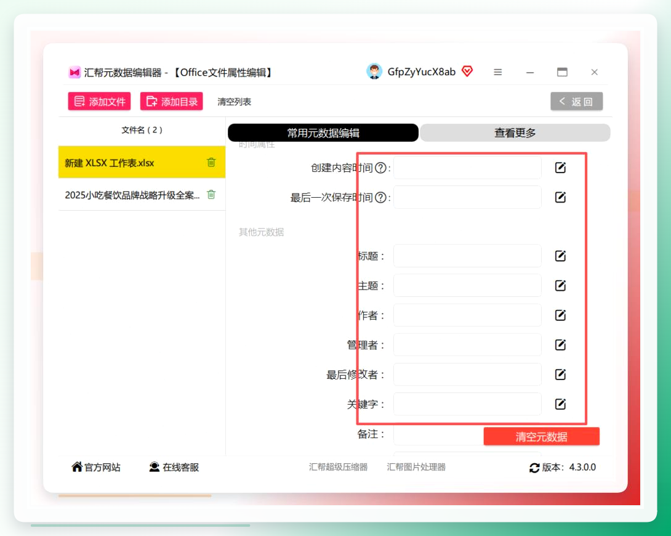Open the hamburger menu in title bar
This screenshot has height=536, width=671.
coord(497,72)
